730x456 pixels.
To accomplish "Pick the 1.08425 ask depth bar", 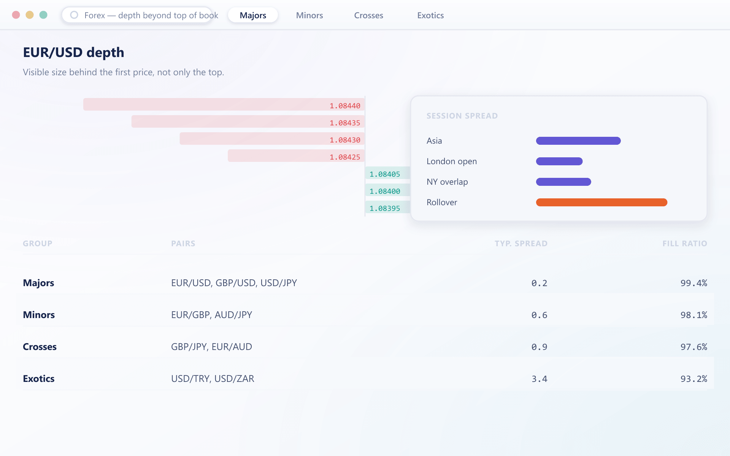I will 296,156.
